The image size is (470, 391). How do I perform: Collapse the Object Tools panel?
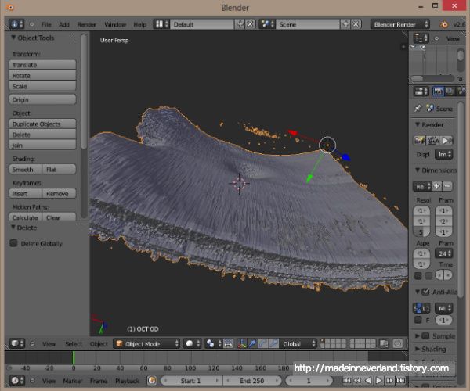tap(13, 38)
